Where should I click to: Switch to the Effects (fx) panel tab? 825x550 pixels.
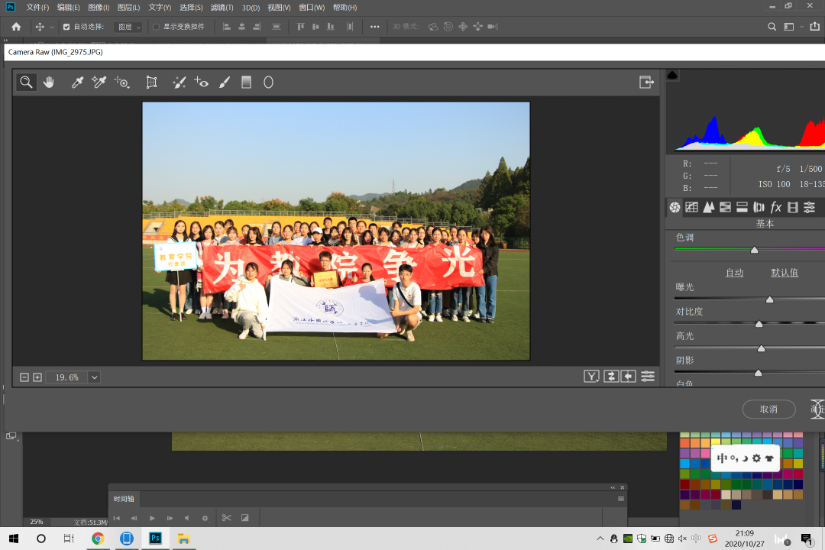[775, 207]
